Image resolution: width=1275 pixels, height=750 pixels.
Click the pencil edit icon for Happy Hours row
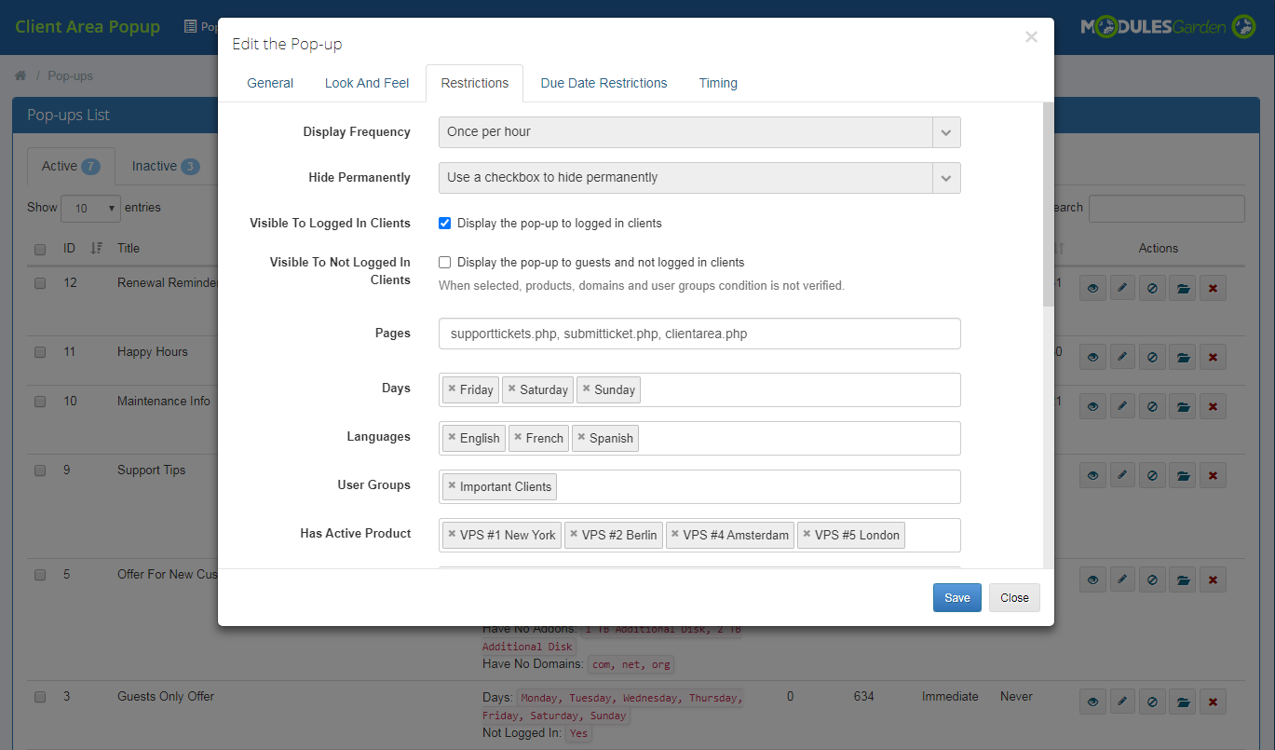pos(1122,357)
